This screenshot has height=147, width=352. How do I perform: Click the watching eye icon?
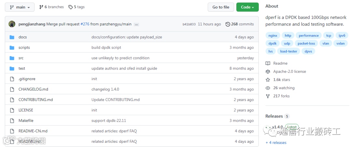click(268, 88)
